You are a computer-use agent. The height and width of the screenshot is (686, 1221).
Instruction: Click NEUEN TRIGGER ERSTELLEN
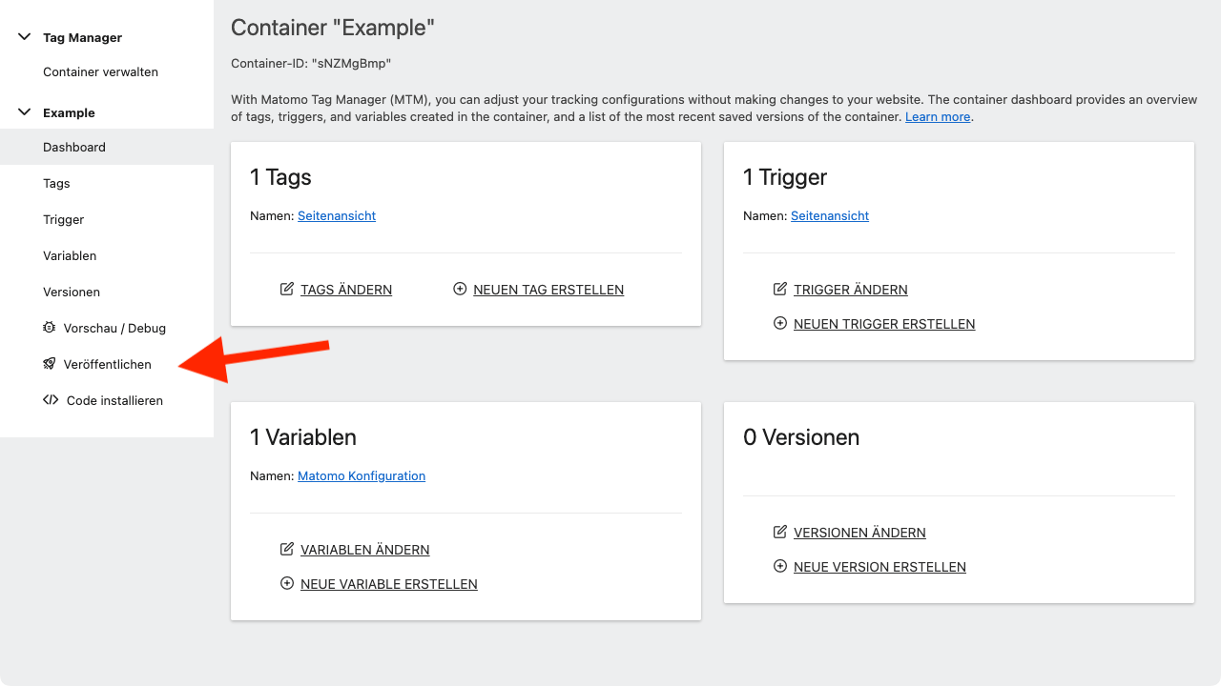click(x=884, y=324)
